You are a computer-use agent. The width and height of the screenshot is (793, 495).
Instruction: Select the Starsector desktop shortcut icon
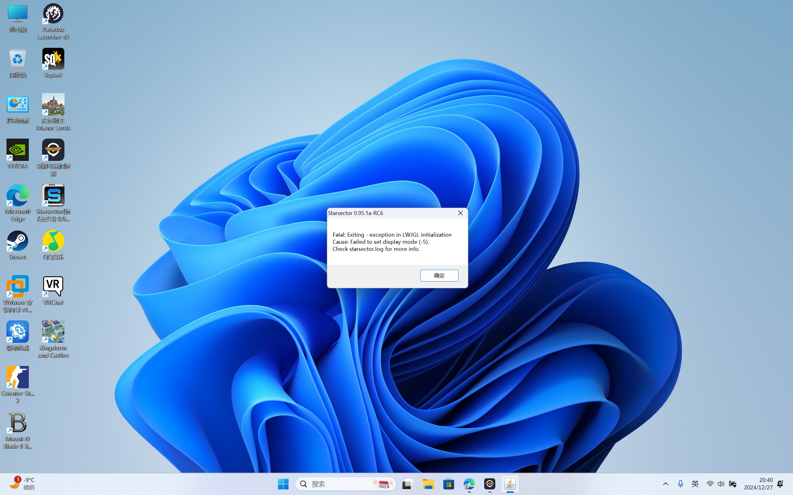point(53,196)
